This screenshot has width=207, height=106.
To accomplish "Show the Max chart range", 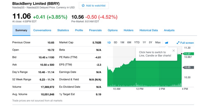I will [x=158, y=42].
